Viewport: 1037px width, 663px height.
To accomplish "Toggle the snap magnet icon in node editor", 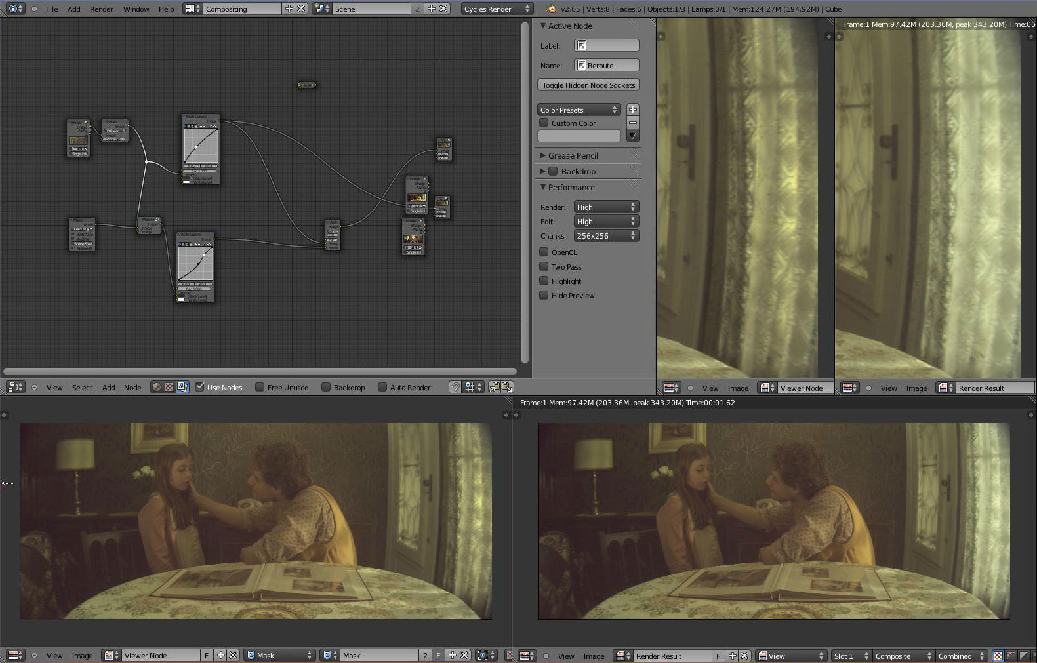I will point(455,387).
